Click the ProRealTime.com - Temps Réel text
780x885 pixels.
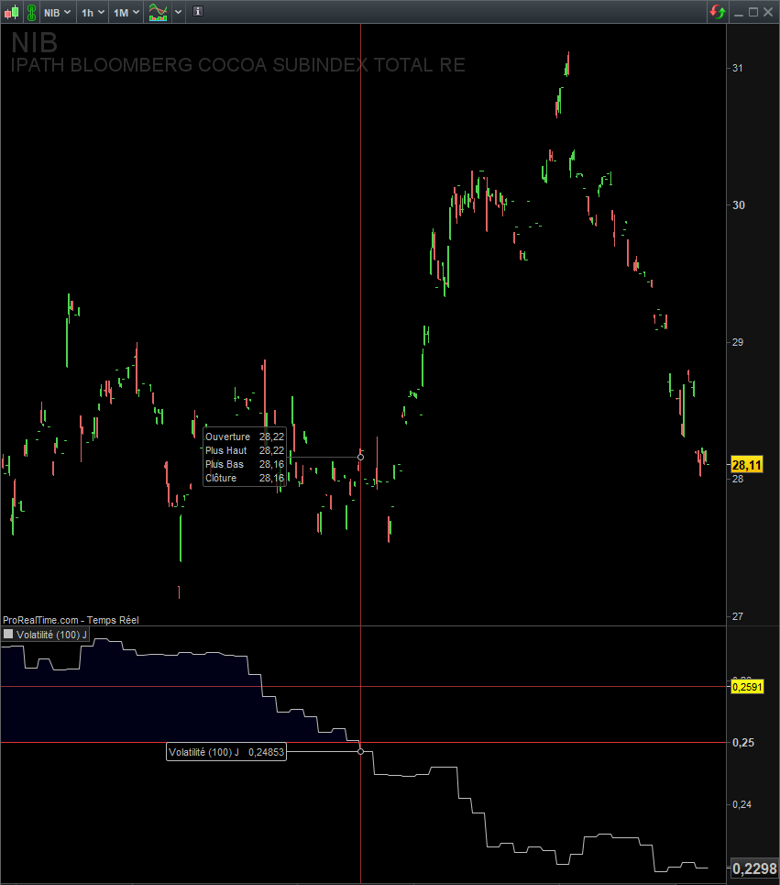point(71,620)
